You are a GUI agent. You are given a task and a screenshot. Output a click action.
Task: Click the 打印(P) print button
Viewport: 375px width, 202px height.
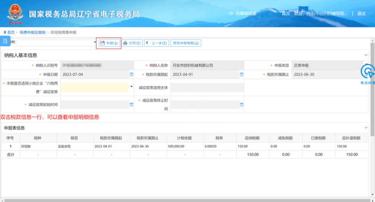tap(132, 43)
